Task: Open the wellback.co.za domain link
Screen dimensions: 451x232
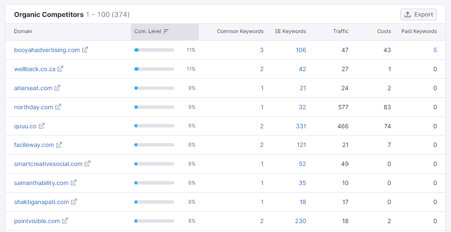Action: (34, 69)
